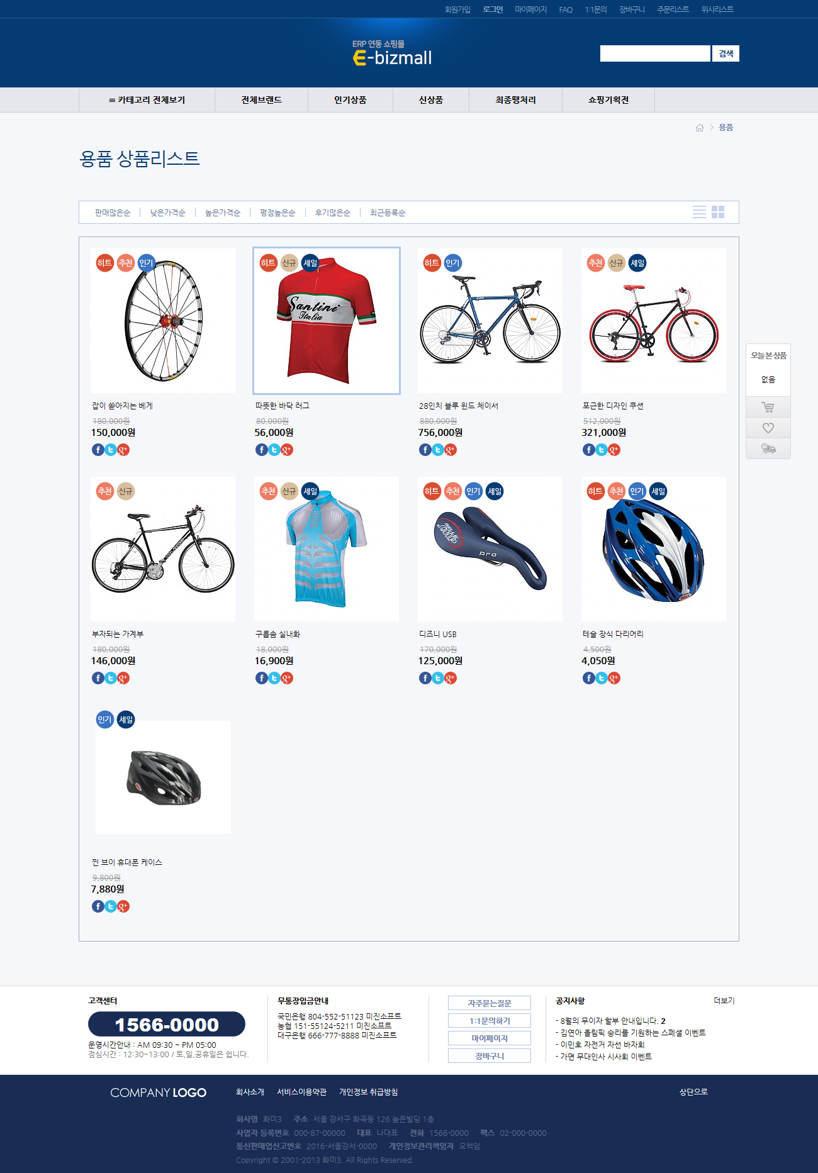Open 쇼핑기획전 navigation tab
Screen dimensions: 818x1173
click(x=608, y=100)
